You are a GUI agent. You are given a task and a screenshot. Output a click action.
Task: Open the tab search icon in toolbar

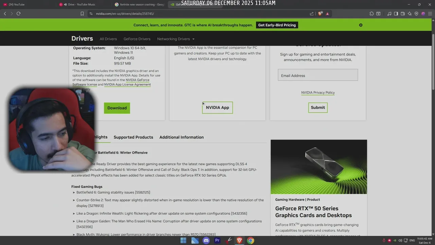[x=378, y=14]
